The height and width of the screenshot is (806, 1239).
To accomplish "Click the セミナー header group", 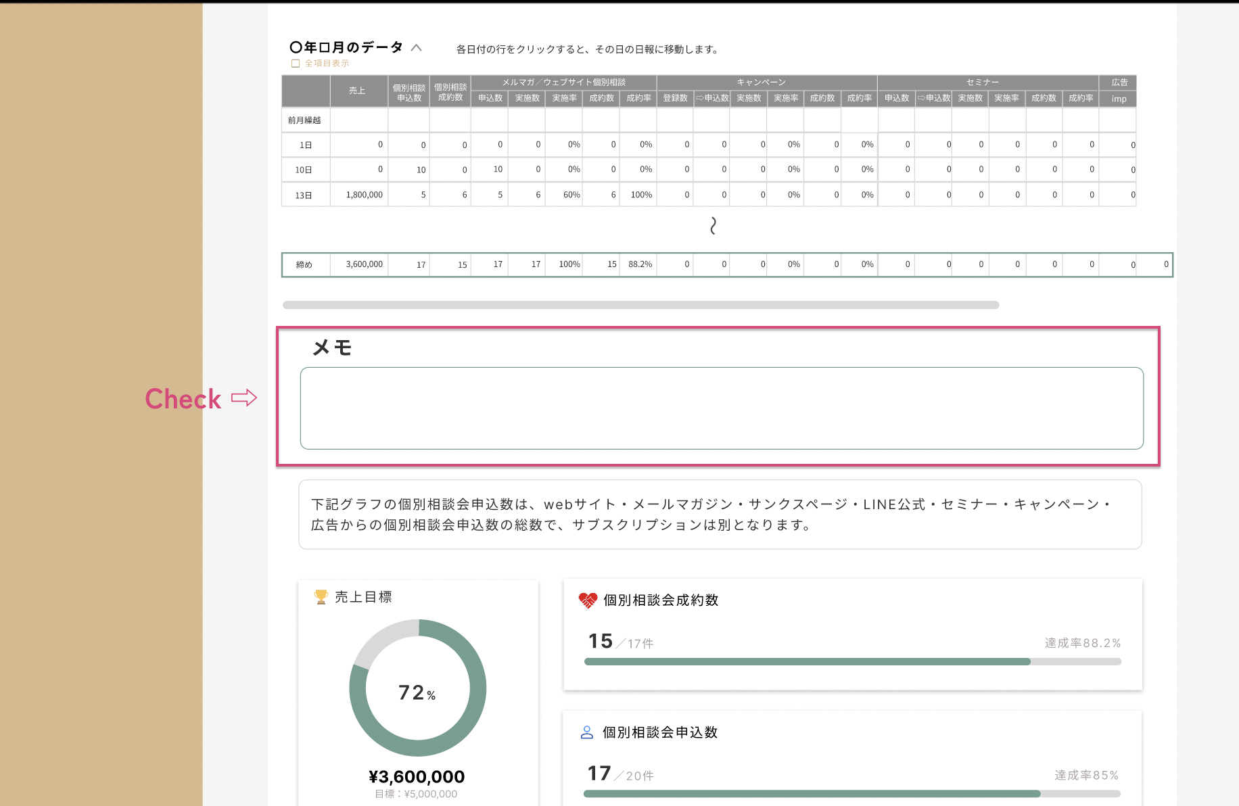I will [x=982, y=82].
